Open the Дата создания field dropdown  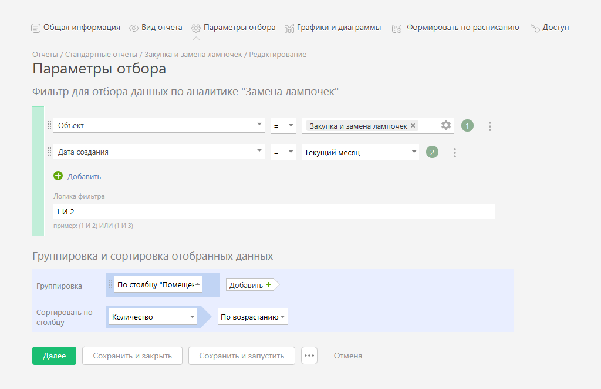(x=259, y=152)
